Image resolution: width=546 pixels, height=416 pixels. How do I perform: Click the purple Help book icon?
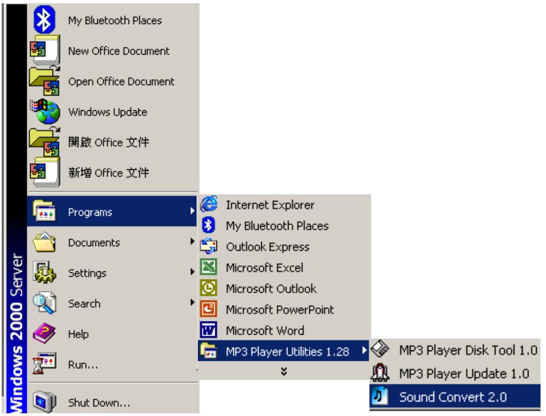(44, 333)
